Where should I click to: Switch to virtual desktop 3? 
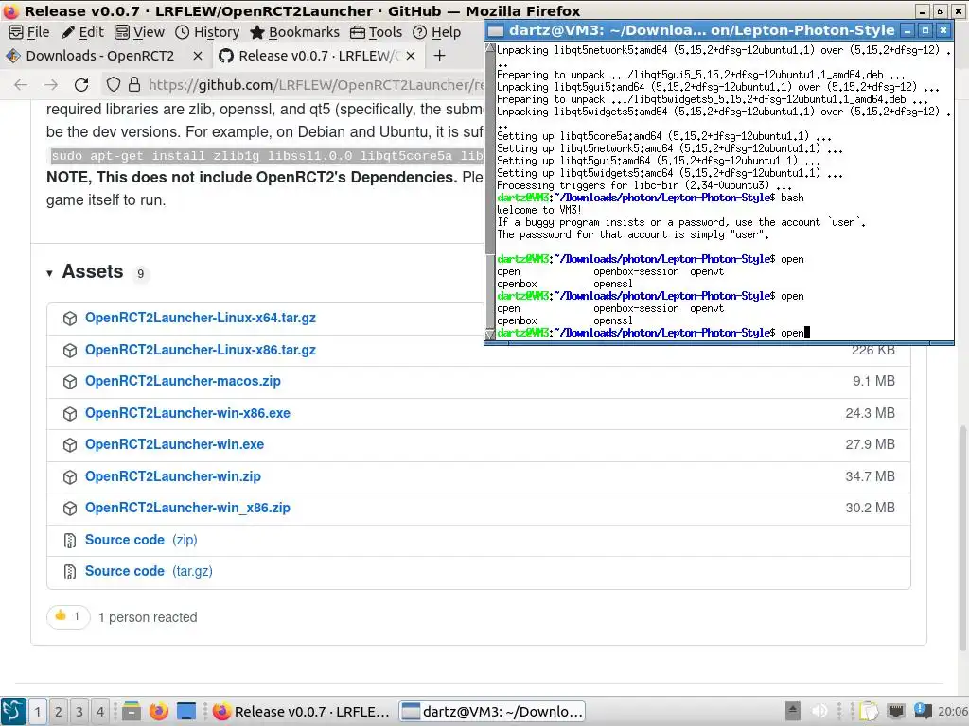pyautogui.click(x=79, y=712)
